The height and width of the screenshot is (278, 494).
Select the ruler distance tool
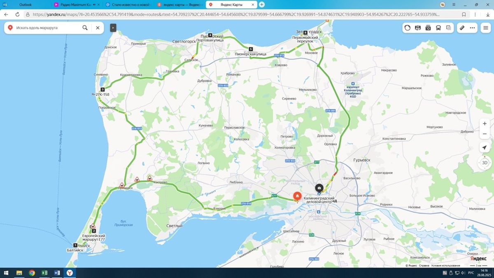(x=462, y=28)
